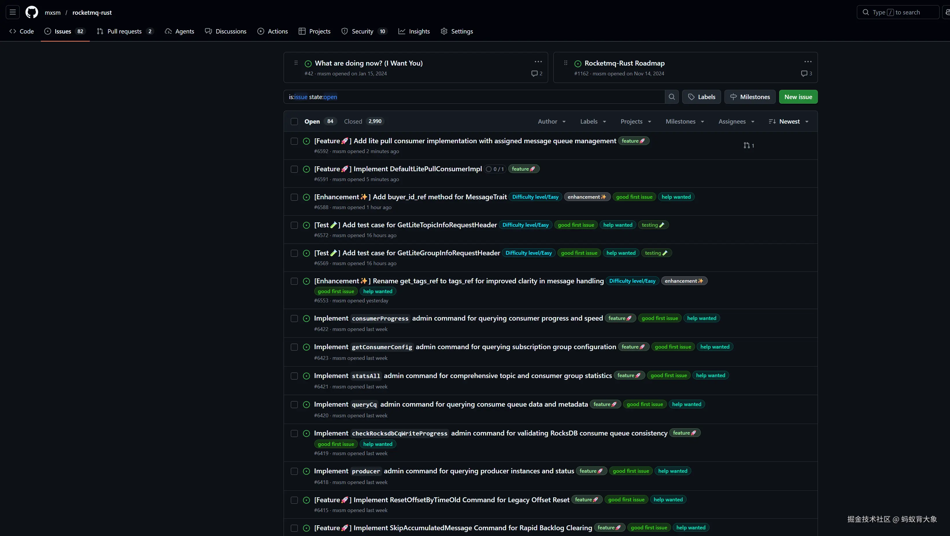The image size is (950, 536).
Task: Open three-dot menu on 'What are doing now?' card
Action: 538,62
